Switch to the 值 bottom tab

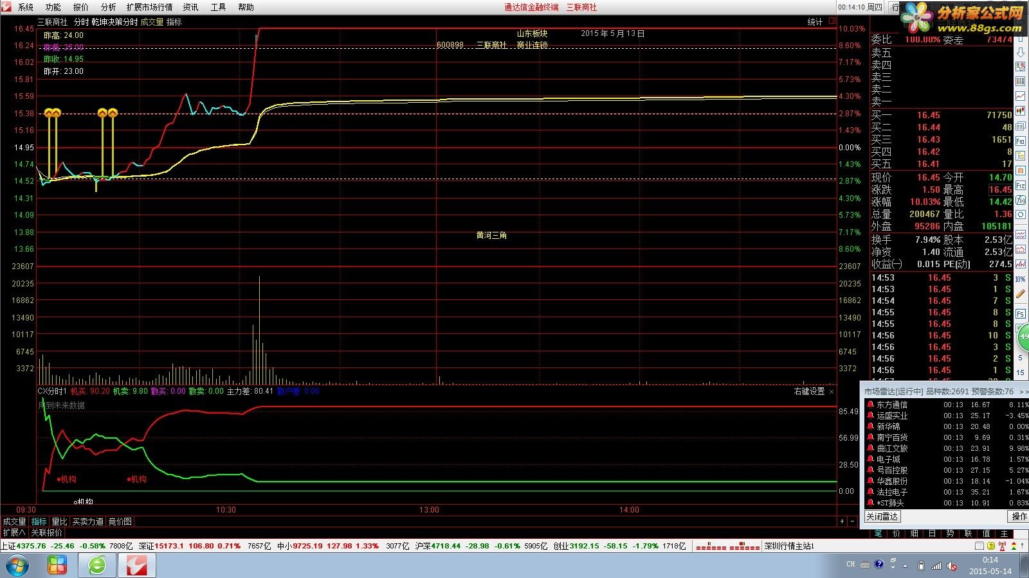987,534
